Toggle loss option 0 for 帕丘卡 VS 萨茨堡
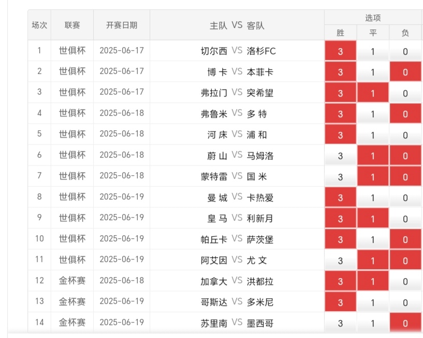Screen dimensions: 423x338 (x=405, y=239)
